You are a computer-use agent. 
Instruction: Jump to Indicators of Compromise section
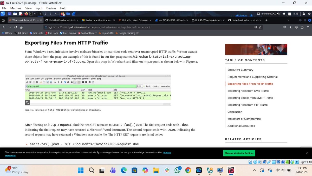(x=244, y=119)
